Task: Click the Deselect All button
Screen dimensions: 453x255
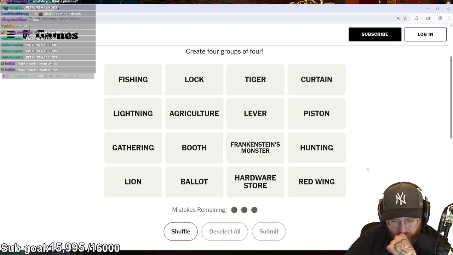Action: tap(225, 232)
